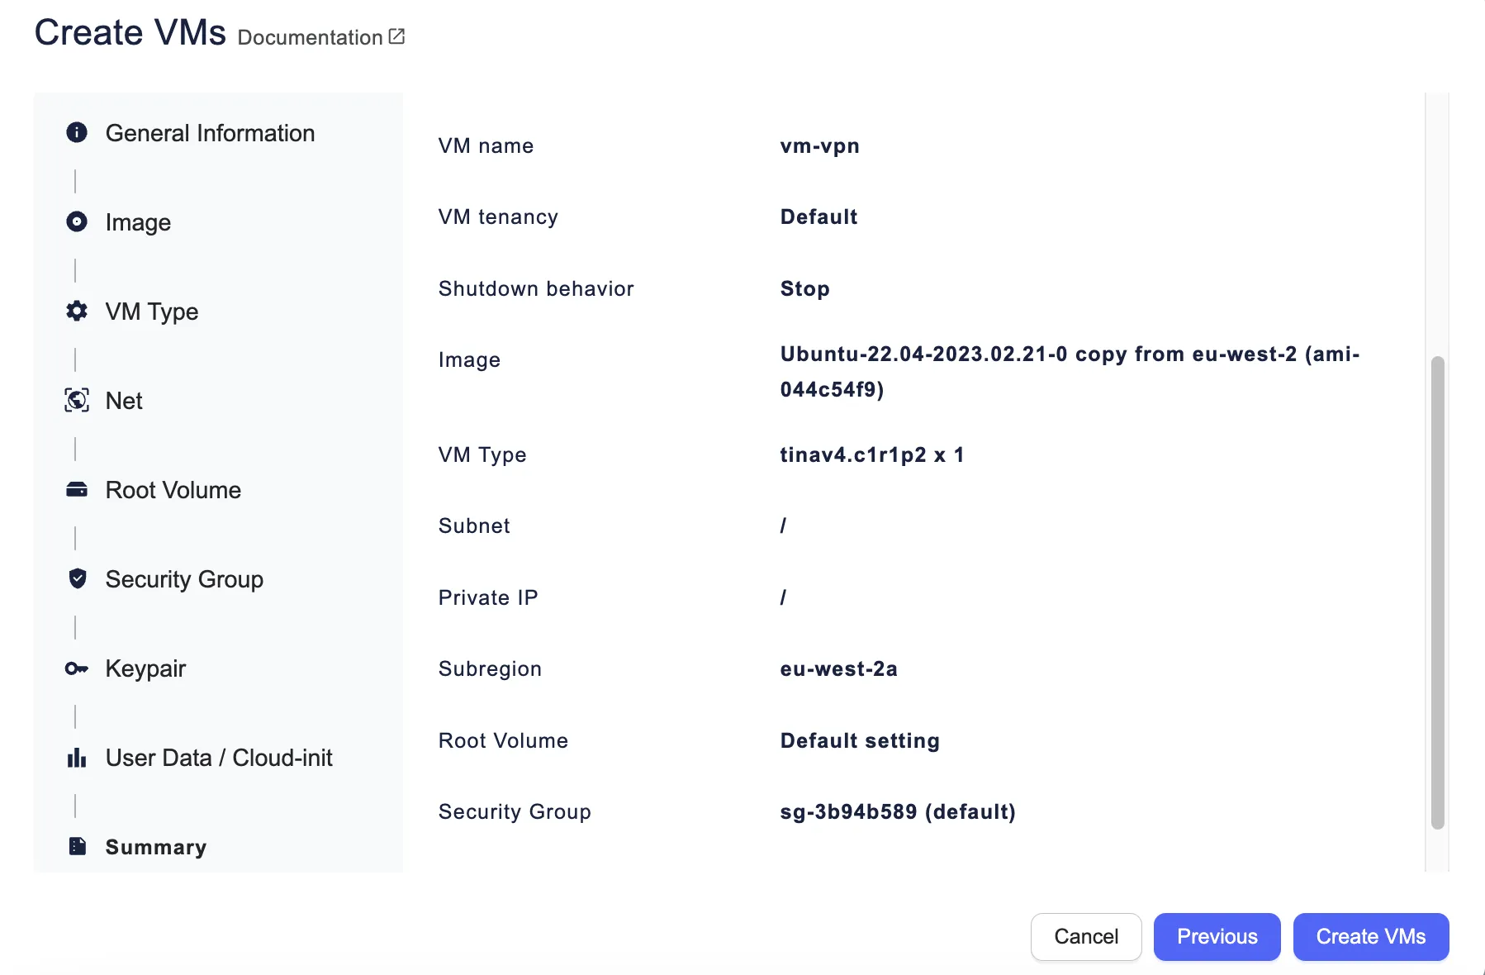Jump to User Data / Cloud-init step

point(219,758)
